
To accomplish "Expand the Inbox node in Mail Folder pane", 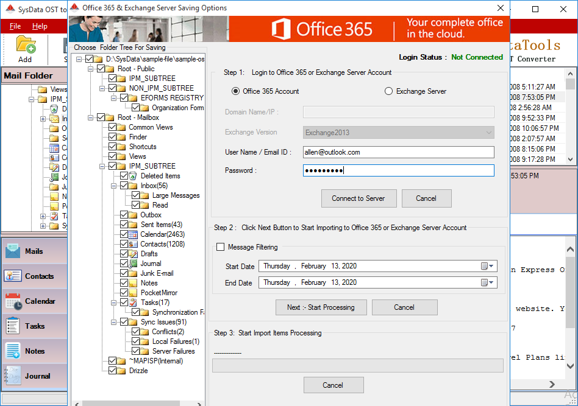I will click(43, 119).
